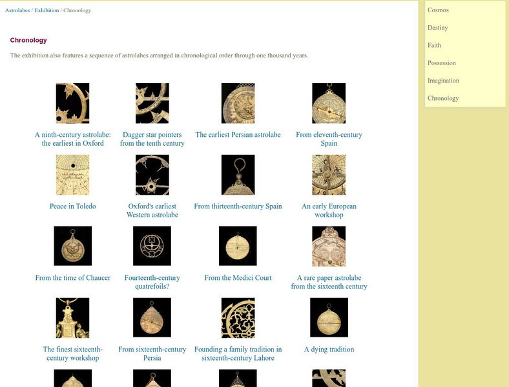Select Cosmos in the sidebar menu
Image resolution: width=509 pixels, height=387 pixels.
click(x=438, y=10)
